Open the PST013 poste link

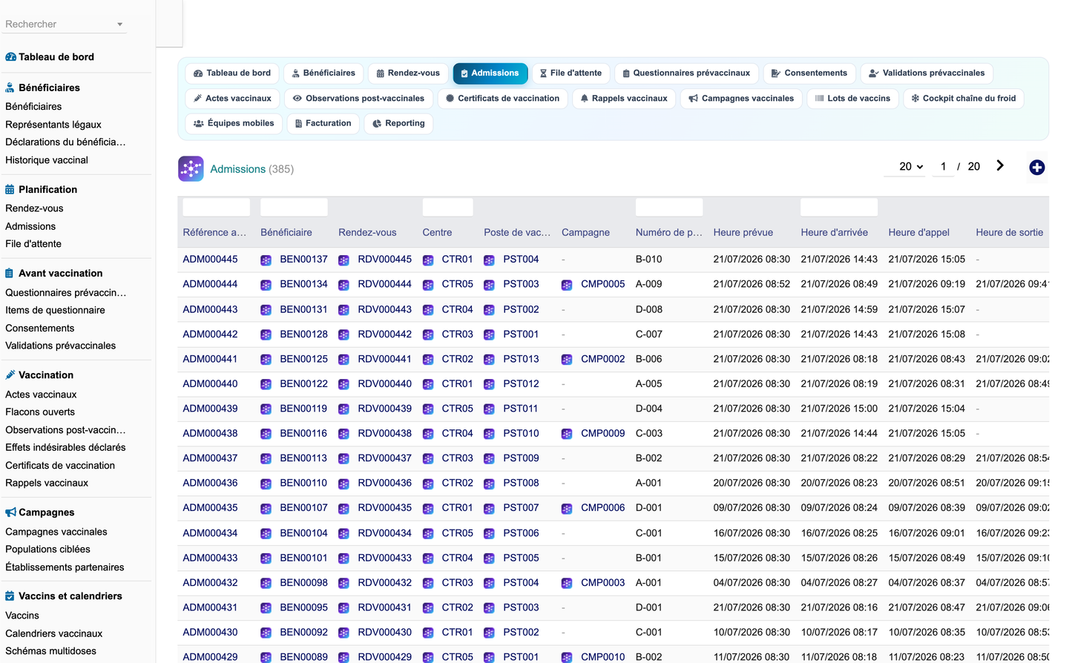tap(521, 359)
